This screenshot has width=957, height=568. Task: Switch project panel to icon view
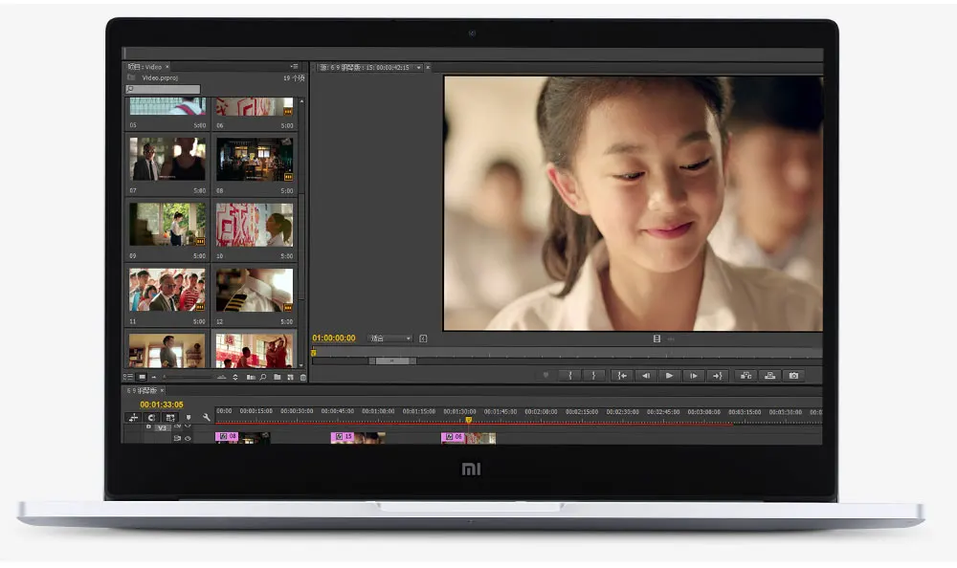tap(142, 377)
